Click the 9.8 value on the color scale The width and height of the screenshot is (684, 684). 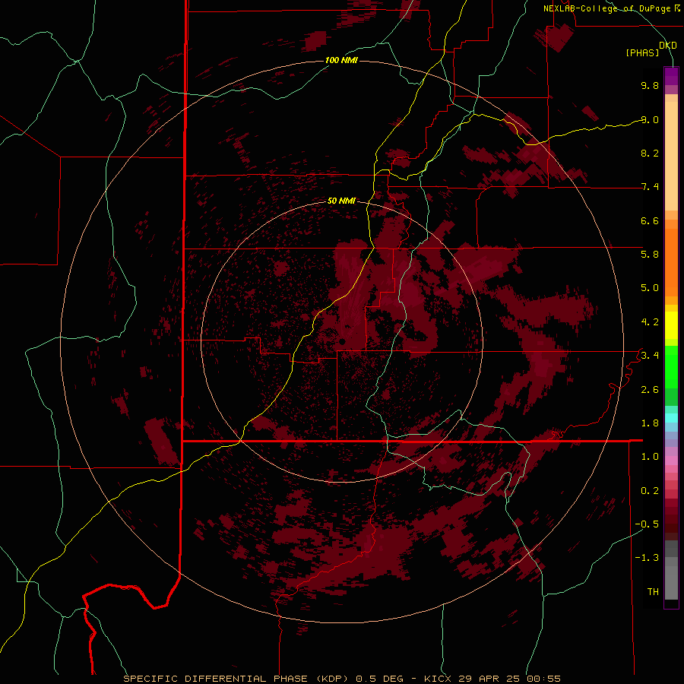(x=650, y=85)
